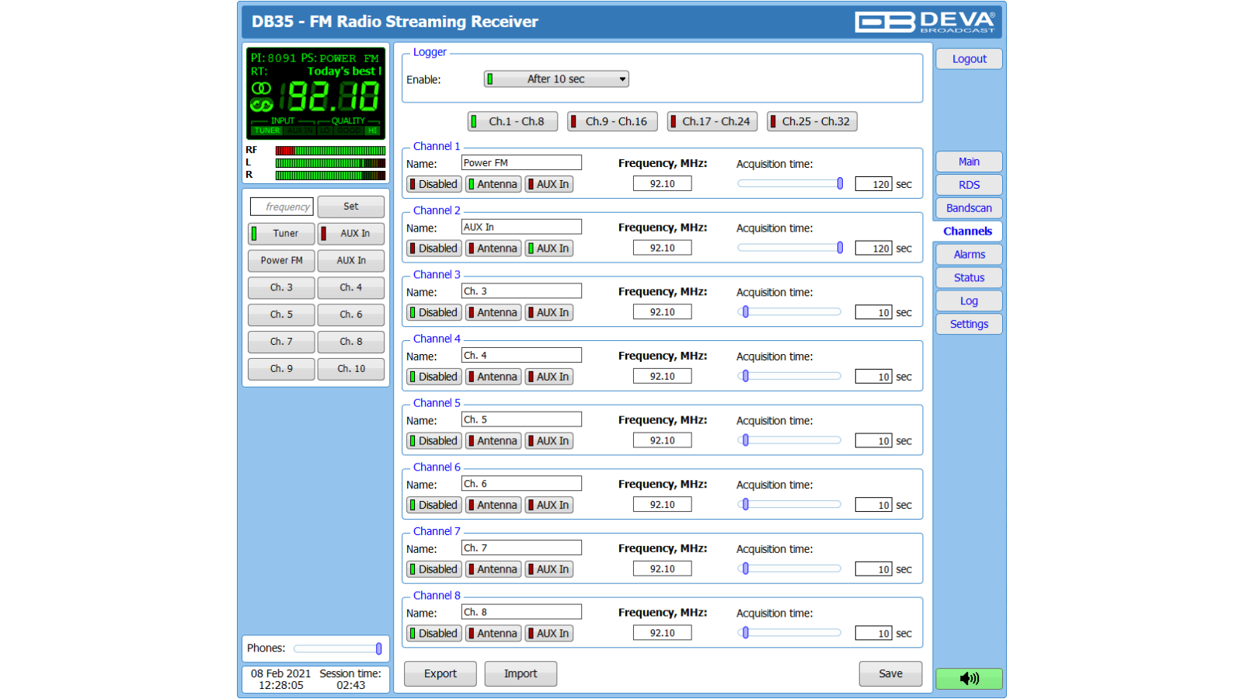This screenshot has width=1243, height=699.
Task: Select the AUX In preset button
Action: pos(350,261)
